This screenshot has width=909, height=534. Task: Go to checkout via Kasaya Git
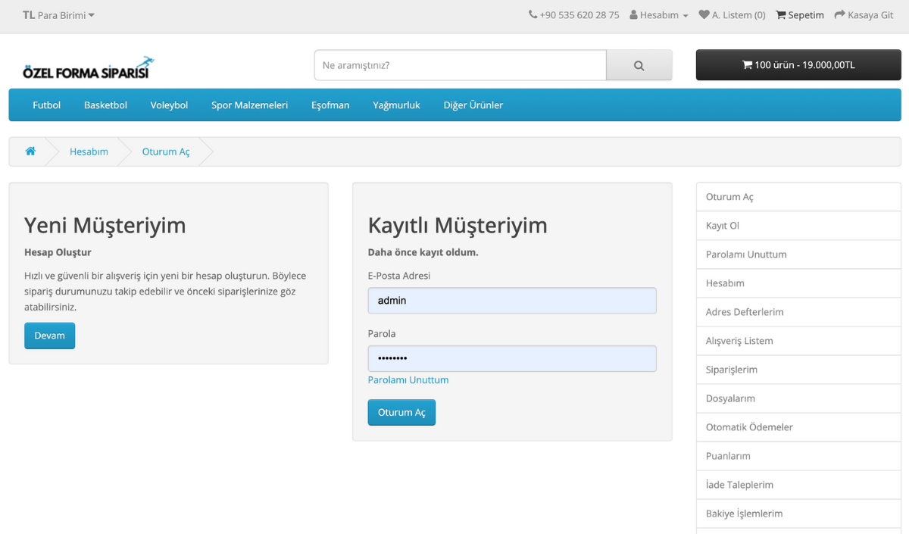[x=864, y=15]
